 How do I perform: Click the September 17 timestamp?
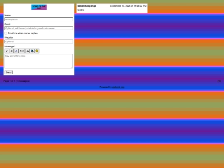coord(128,6)
